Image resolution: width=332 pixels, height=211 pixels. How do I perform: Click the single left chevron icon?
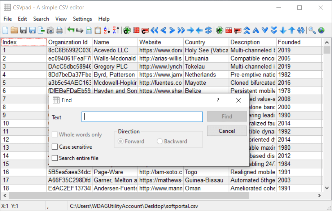[163, 30]
